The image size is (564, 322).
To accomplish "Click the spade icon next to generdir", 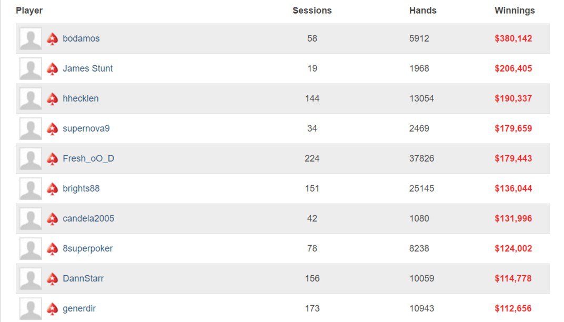I will click(52, 309).
